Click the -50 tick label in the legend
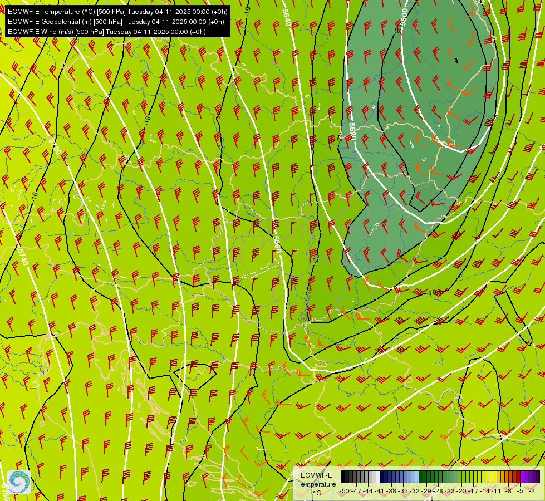Image resolution: width=545 pixels, height=501 pixels. pyautogui.click(x=345, y=491)
